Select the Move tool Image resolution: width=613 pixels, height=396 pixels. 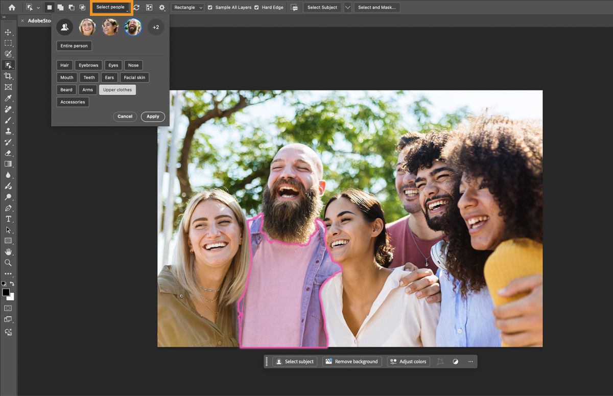[x=8, y=32]
